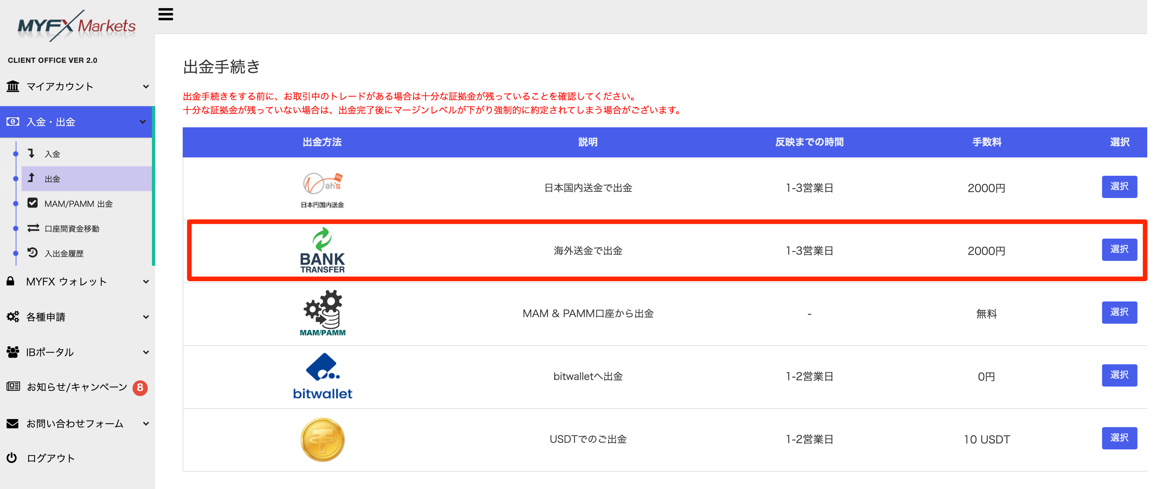
Task: Click the bank building icon for マイアカウント
Action: (13, 86)
